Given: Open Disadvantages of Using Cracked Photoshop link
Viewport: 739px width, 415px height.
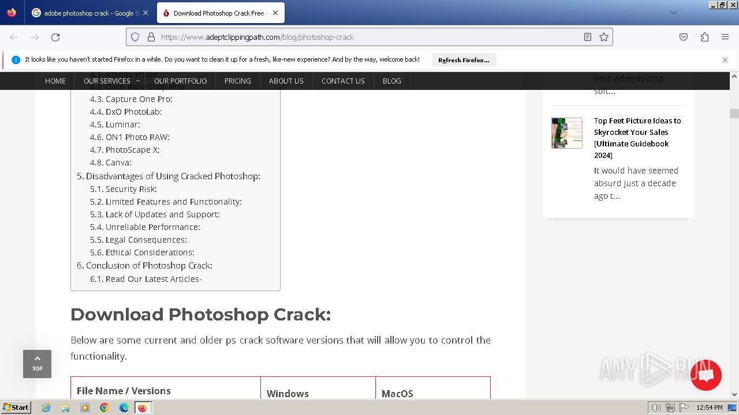Looking at the screenshot, I should coord(169,176).
